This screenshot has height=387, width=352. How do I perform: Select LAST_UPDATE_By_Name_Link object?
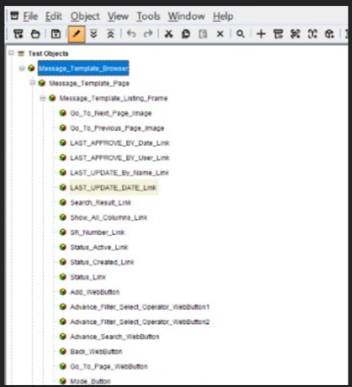click(120, 173)
